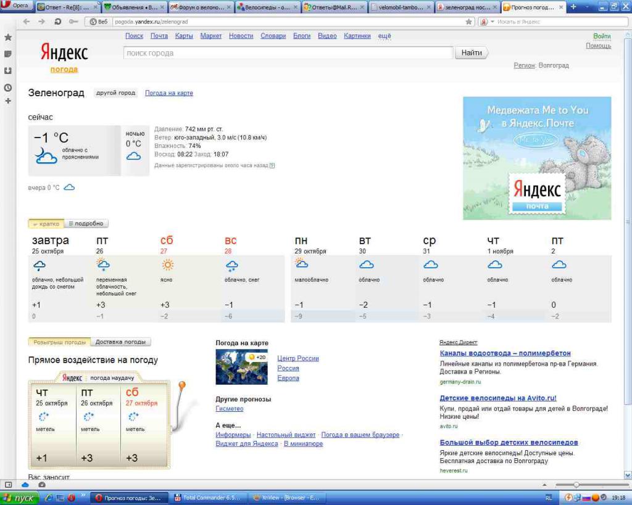Click the Opera quick launch icon

pos(72,498)
